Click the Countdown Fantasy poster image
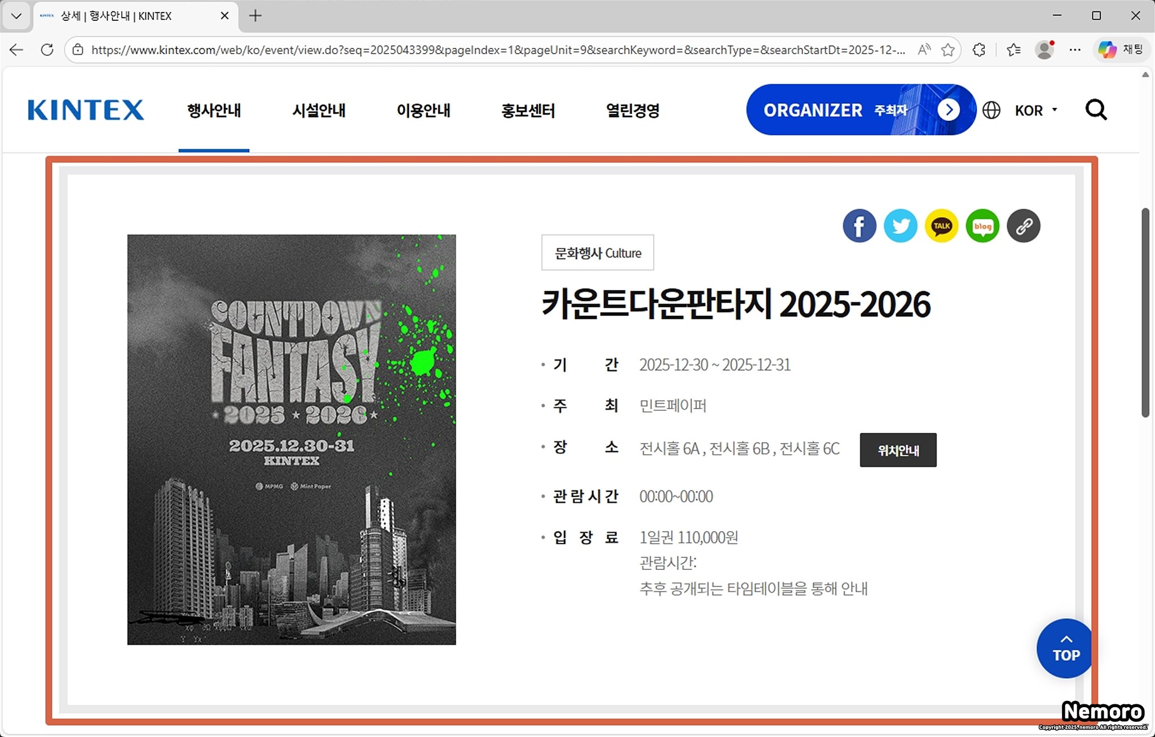 (x=292, y=440)
